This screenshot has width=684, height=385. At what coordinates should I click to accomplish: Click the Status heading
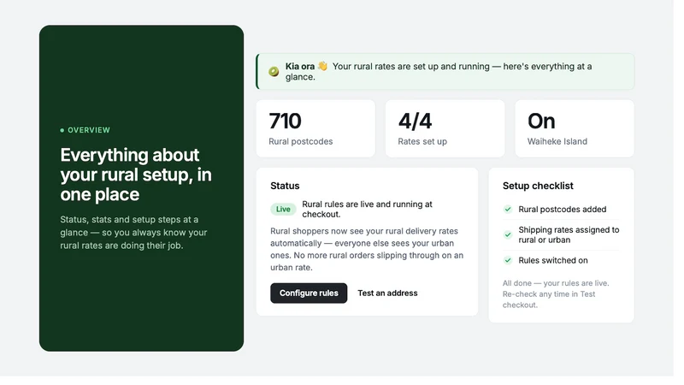[285, 186]
